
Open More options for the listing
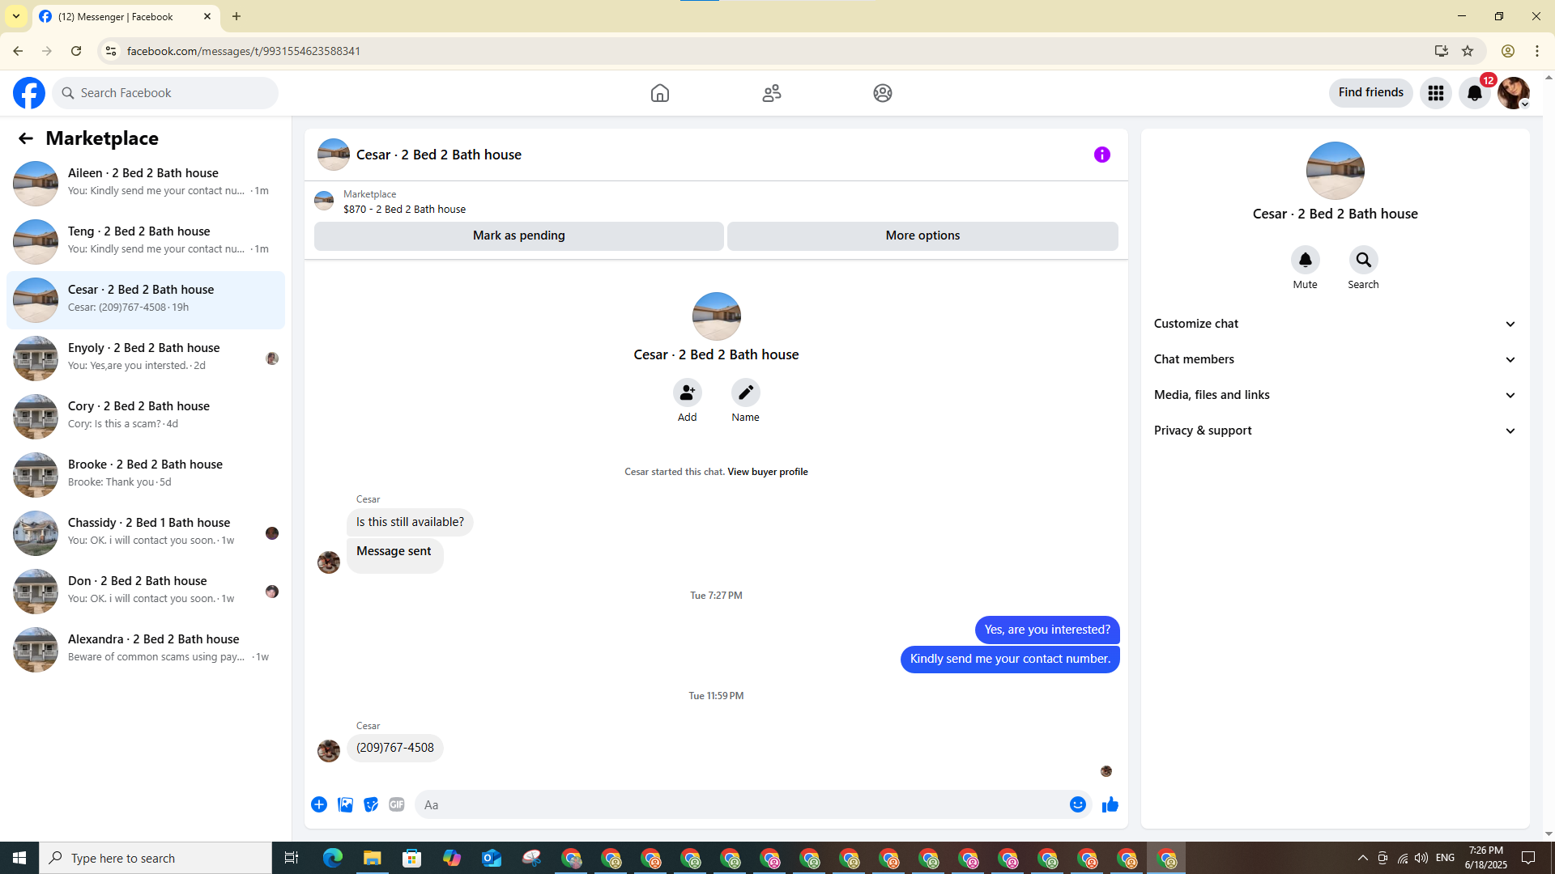[922, 235]
